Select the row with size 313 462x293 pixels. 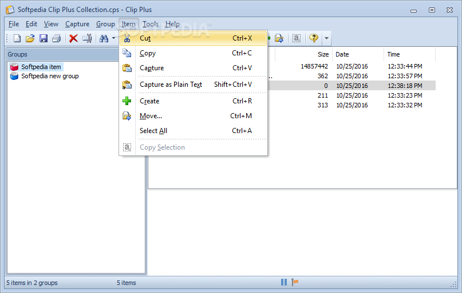[x=352, y=105]
